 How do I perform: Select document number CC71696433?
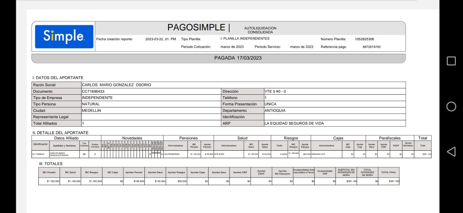click(x=93, y=91)
